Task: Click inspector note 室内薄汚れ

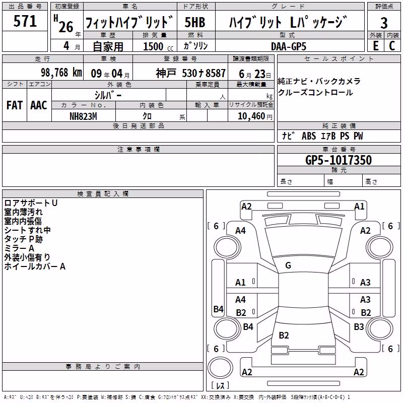Action: [x=23, y=212]
